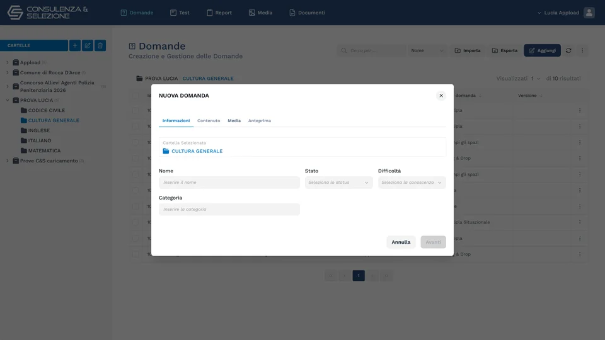The height and width of the screenshot is (340, 605).
Task: Click the Consulenza & Selezione logo
Action: pos(48,13)
